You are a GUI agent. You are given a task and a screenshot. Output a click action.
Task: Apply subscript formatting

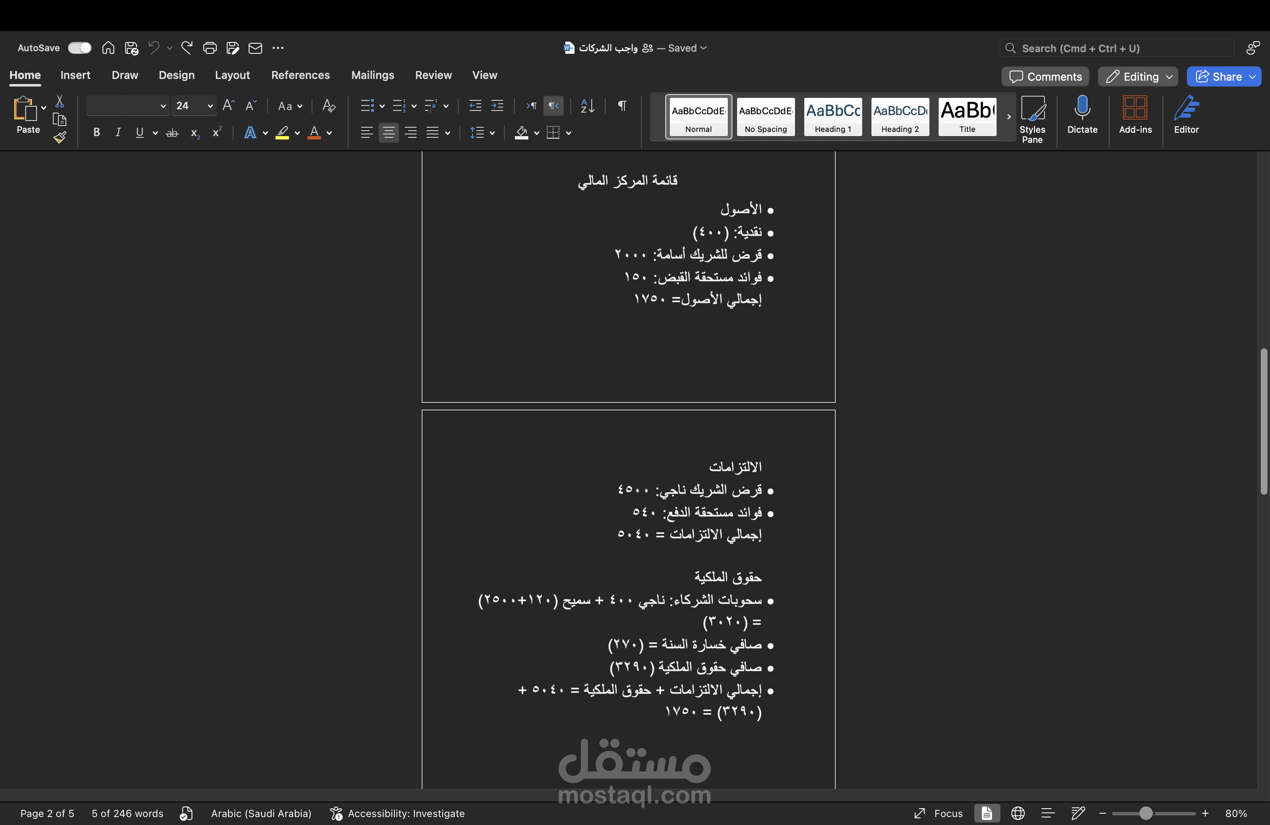coord(195,133)
